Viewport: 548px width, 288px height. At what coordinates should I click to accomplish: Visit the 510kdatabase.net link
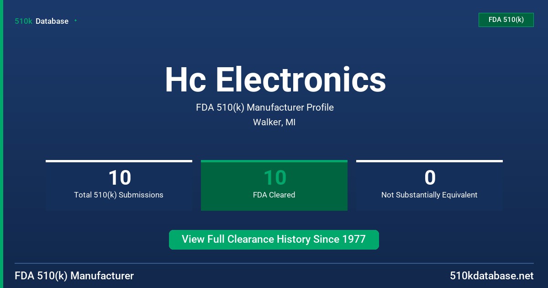coord(491,276)
